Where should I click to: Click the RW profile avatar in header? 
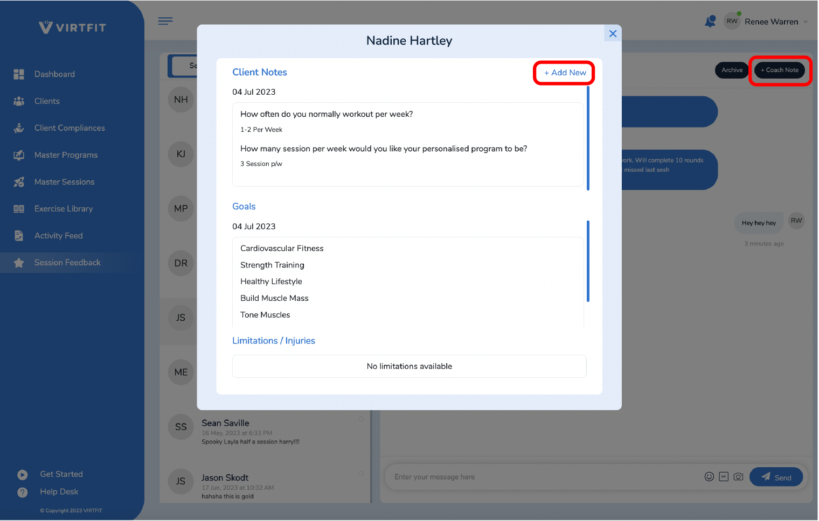click(732, 22)
